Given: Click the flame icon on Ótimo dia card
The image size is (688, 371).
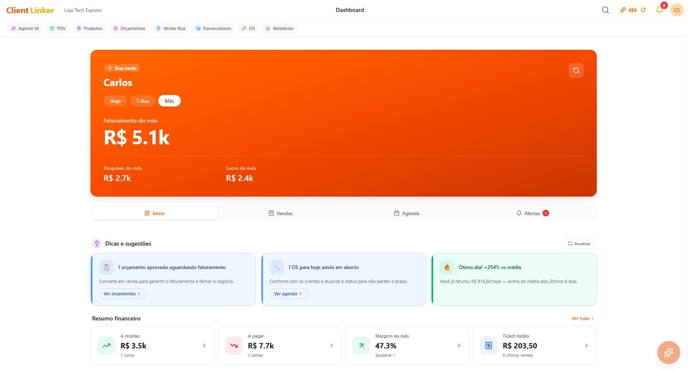Looking at the screenshot, I should (x=447, y=267).
